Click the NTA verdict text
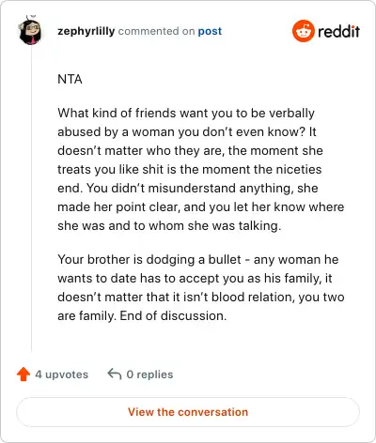 (70, 79)
